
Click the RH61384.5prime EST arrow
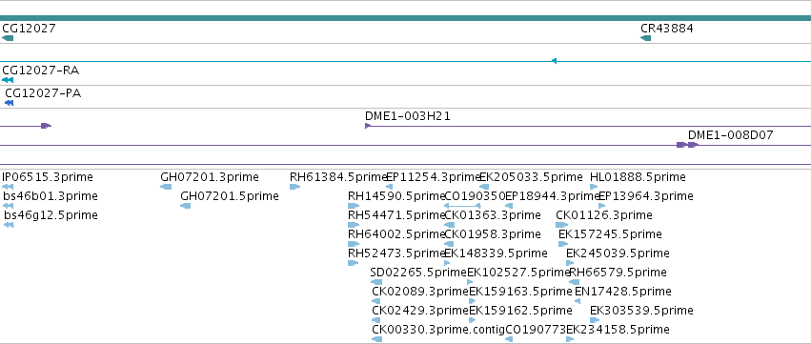[x=294, y=187]
